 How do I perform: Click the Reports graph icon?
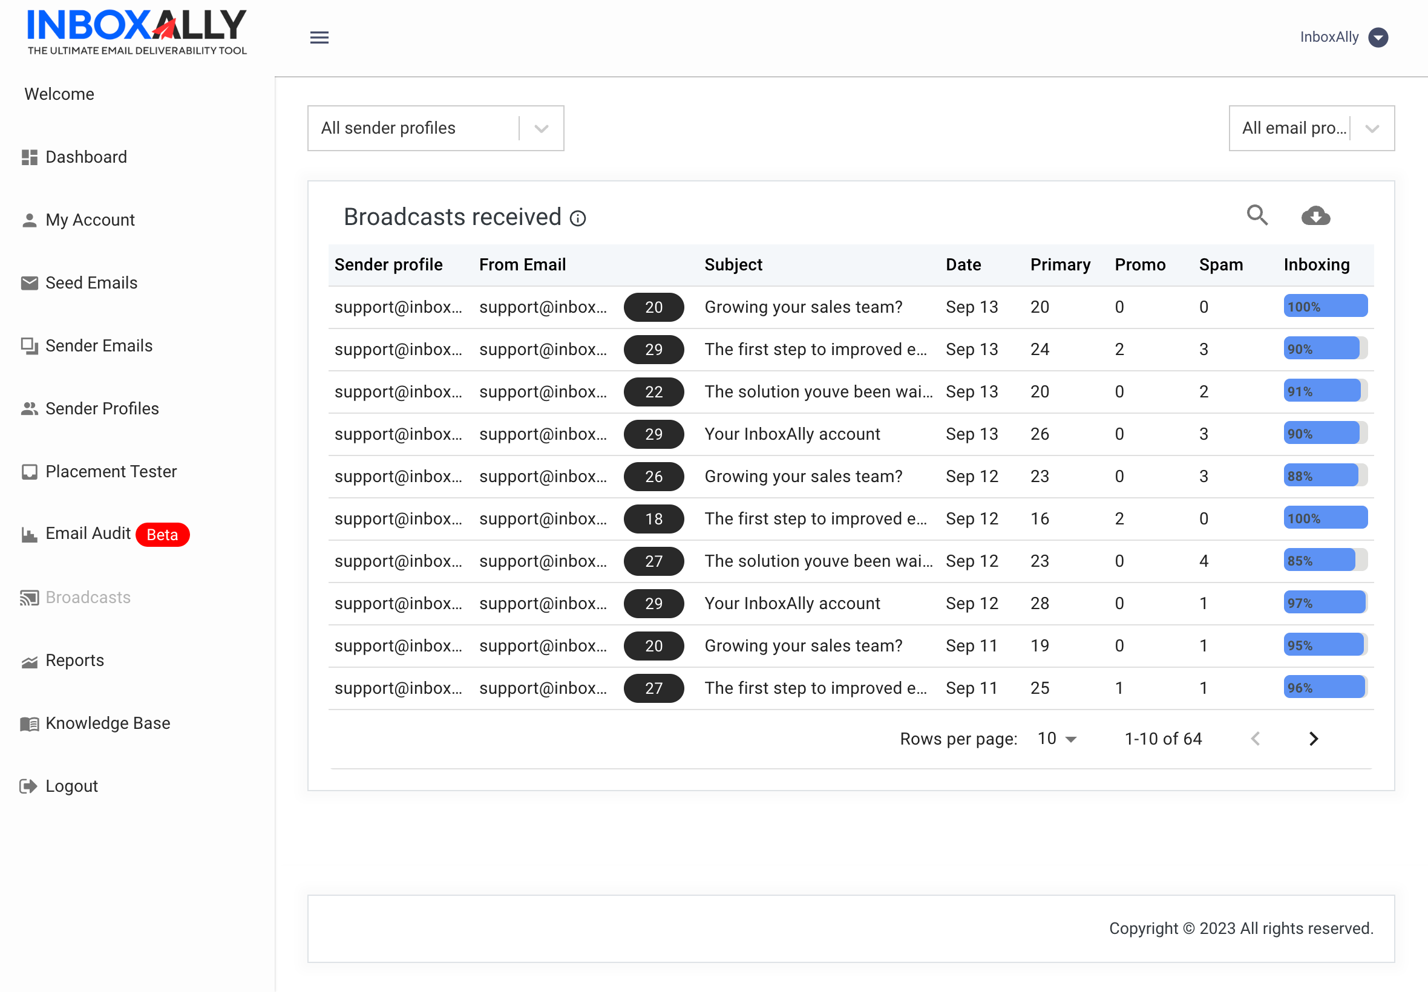coord(28,661)
